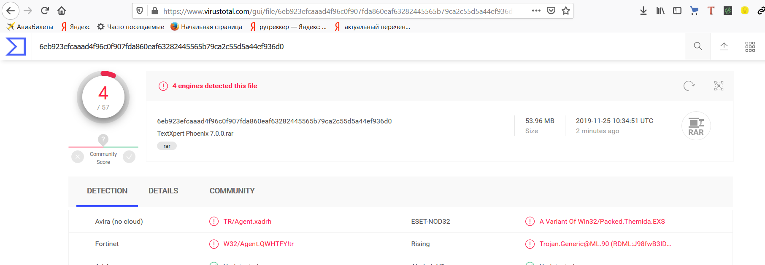Vote file as malicious with X button
This screenshot has height=265, width=765.
78,157
